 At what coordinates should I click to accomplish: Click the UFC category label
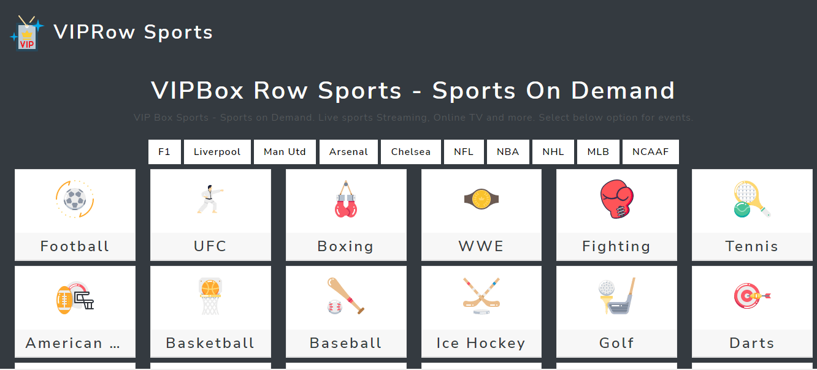(210, 246)
